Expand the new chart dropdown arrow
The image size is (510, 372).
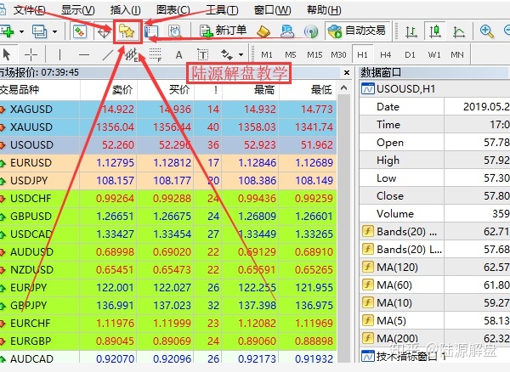tap(21, 31)
